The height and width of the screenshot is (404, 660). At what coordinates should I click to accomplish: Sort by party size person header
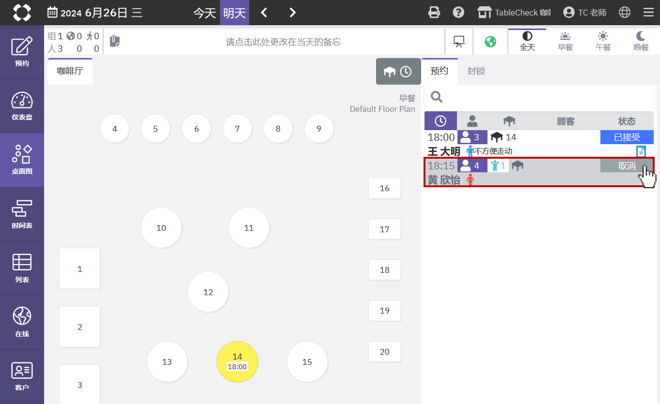[472, 121]
